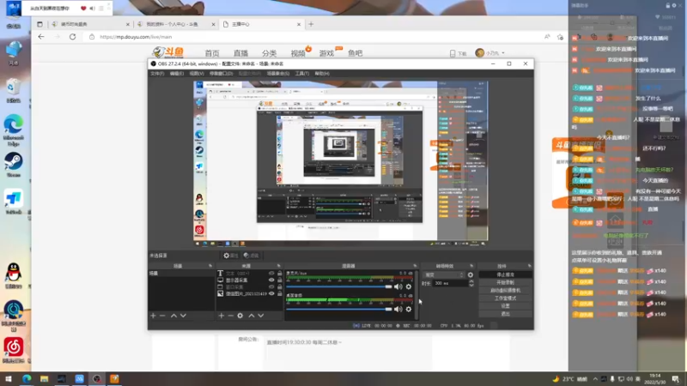Click Stop Streaming button in Controls
The height and width of the screenshot is (386, 687).
click(x=505, y=274)
